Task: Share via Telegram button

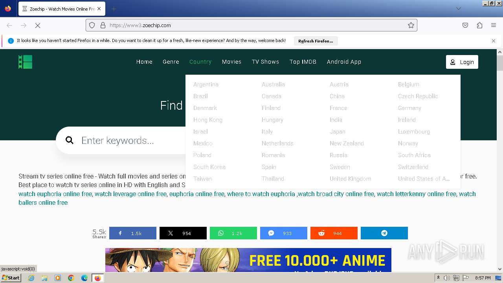Action: coord(384,233)
